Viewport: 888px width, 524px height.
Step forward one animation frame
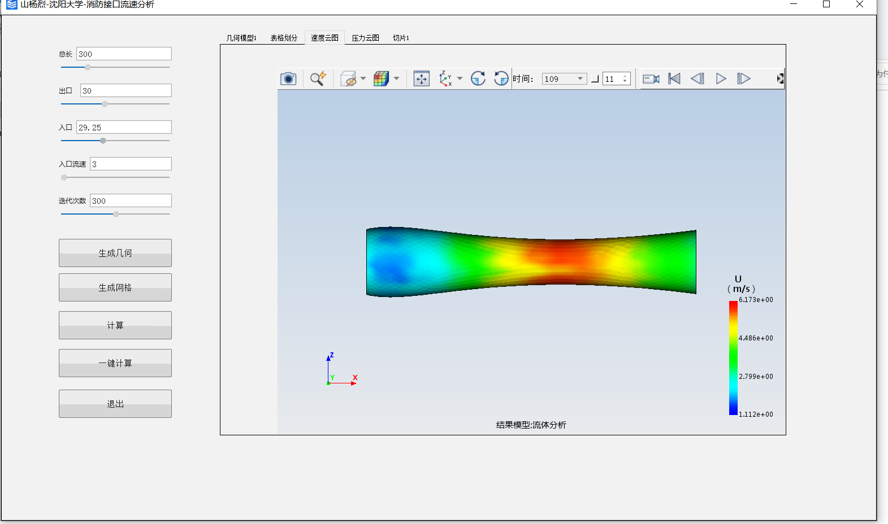[x=744, y=78]
